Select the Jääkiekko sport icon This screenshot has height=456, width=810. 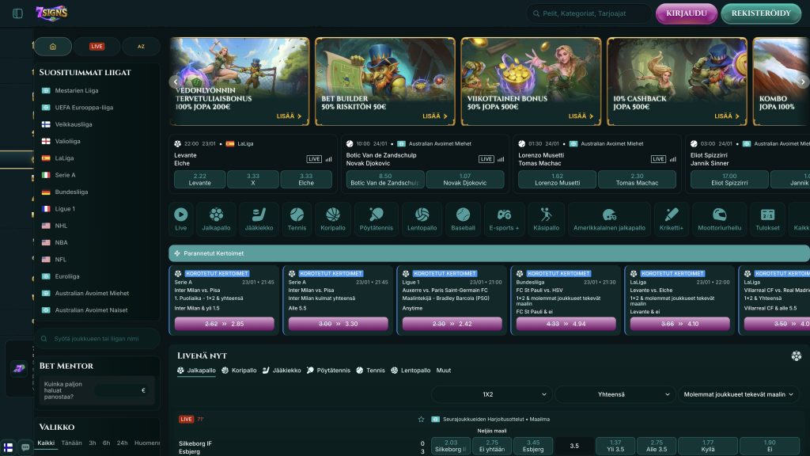point(259,218)
